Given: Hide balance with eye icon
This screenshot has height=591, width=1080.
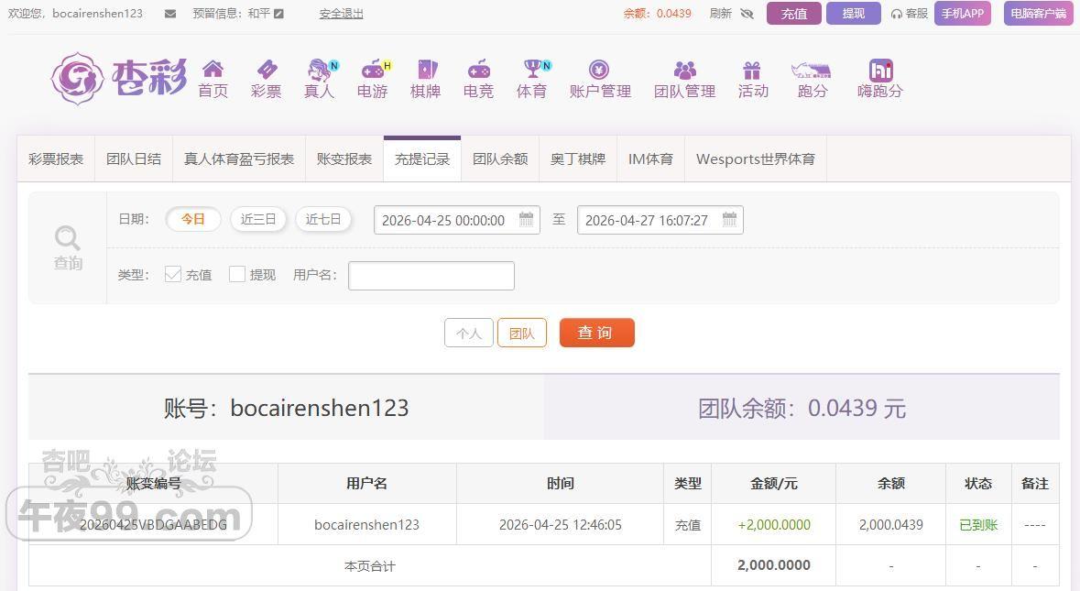Looking at the screenshot, I should pyautogui.click(x=747, y=14).
